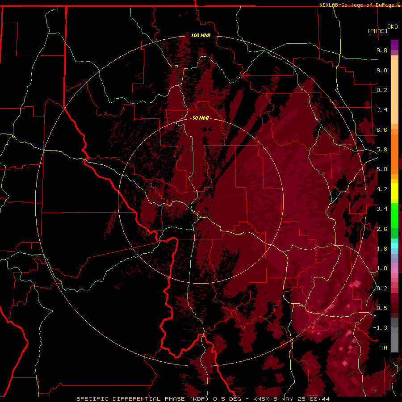
Task: Click the -1.3 value on the color scale
Action: coord(380,328)
